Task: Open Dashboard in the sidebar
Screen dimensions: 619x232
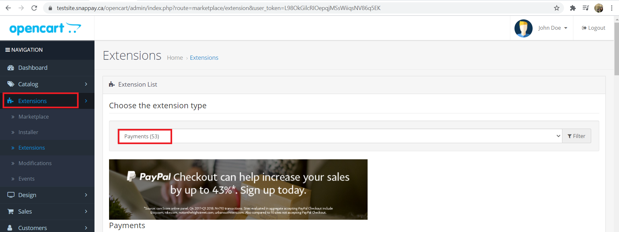Action: (47, 68)
